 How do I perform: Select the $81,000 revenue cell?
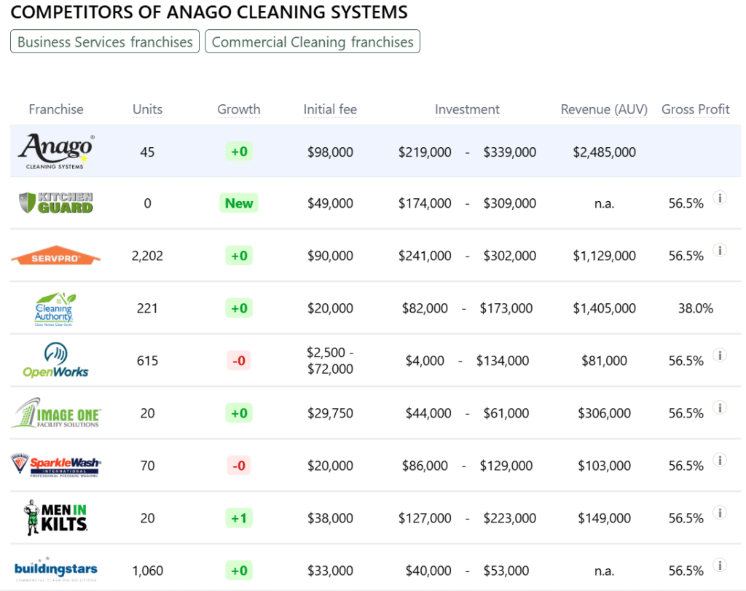pos(604,361)
